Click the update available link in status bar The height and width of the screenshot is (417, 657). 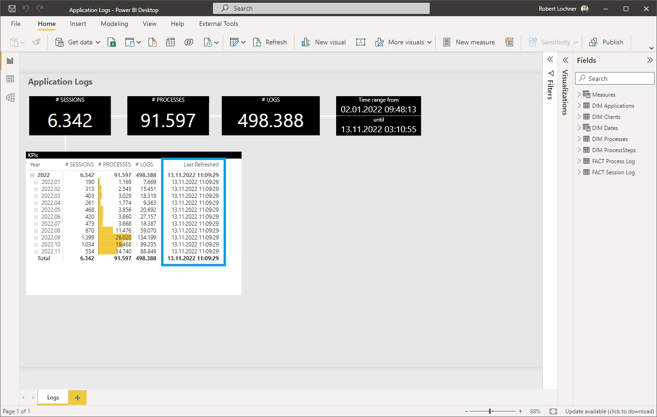(x=609, y=411)
